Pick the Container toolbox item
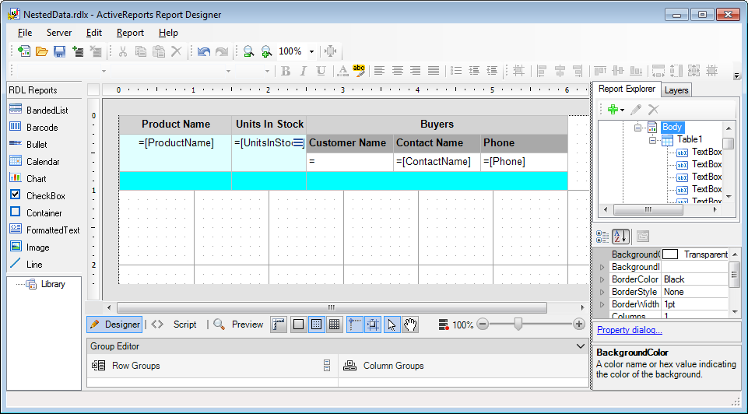The width and height of the screenshot is (748, 414). coord(36,213)
